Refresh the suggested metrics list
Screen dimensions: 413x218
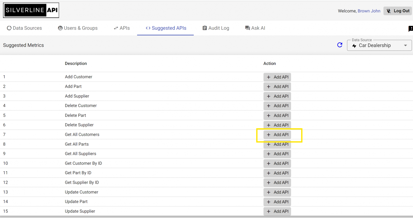tap(340, 45)
